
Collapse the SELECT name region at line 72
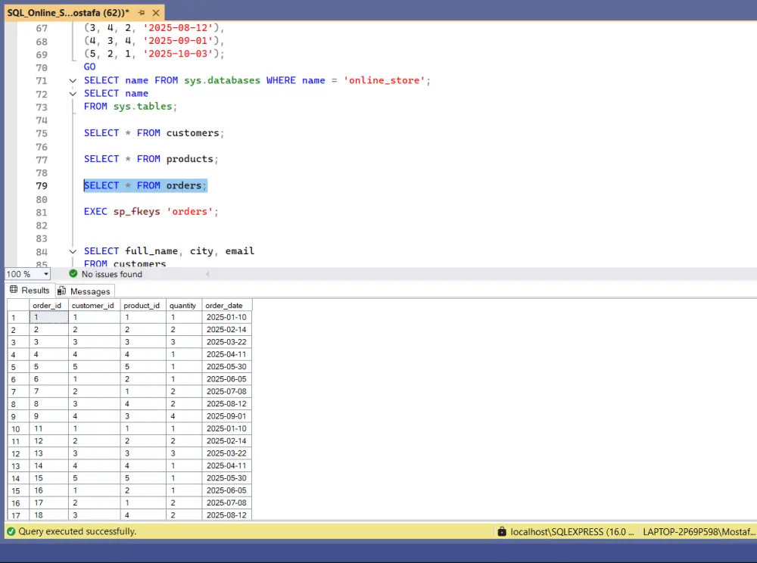tap(73, 92)
